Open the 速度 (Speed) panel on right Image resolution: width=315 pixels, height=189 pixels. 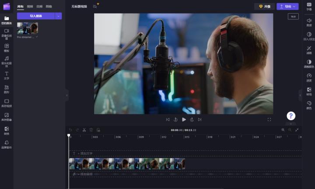pyautogui.click(x=309, y=77)
